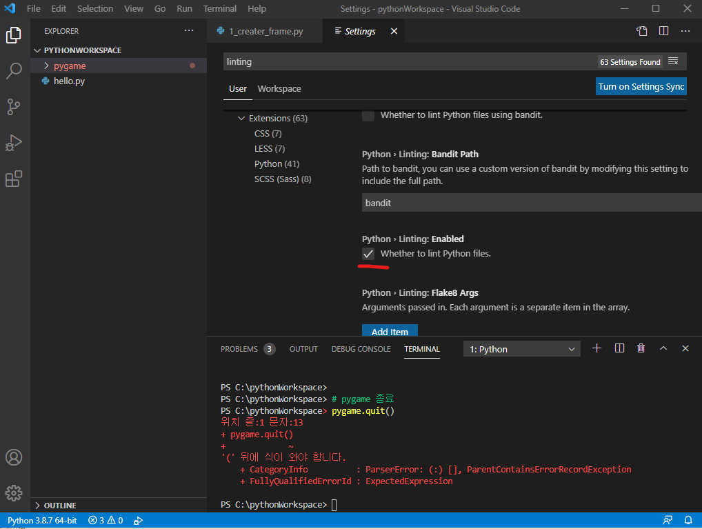Open the Search view in activity bar
702x529 pixels.
(13, 71)
